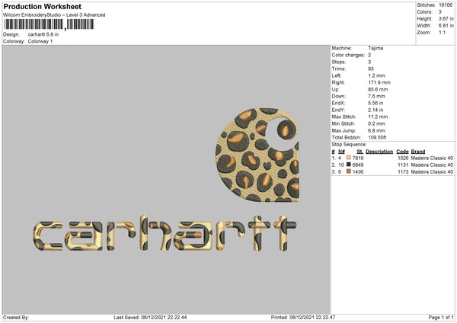Click the 'Last Saved: 06/12/2021' text
This screenshot has height=323, width=457.
tap(150, 318)
